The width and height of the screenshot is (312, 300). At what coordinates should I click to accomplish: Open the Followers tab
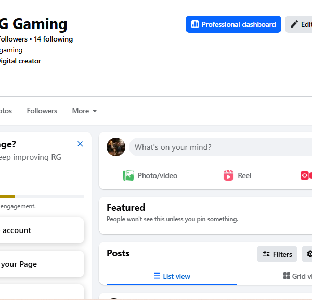42,111
